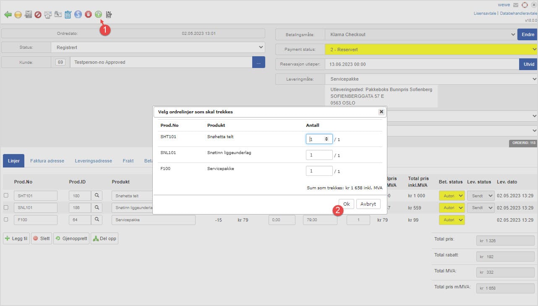538x306 pixels.
Task: Select the SNL101 order line checkbox
Action: [x=6, y=207]
